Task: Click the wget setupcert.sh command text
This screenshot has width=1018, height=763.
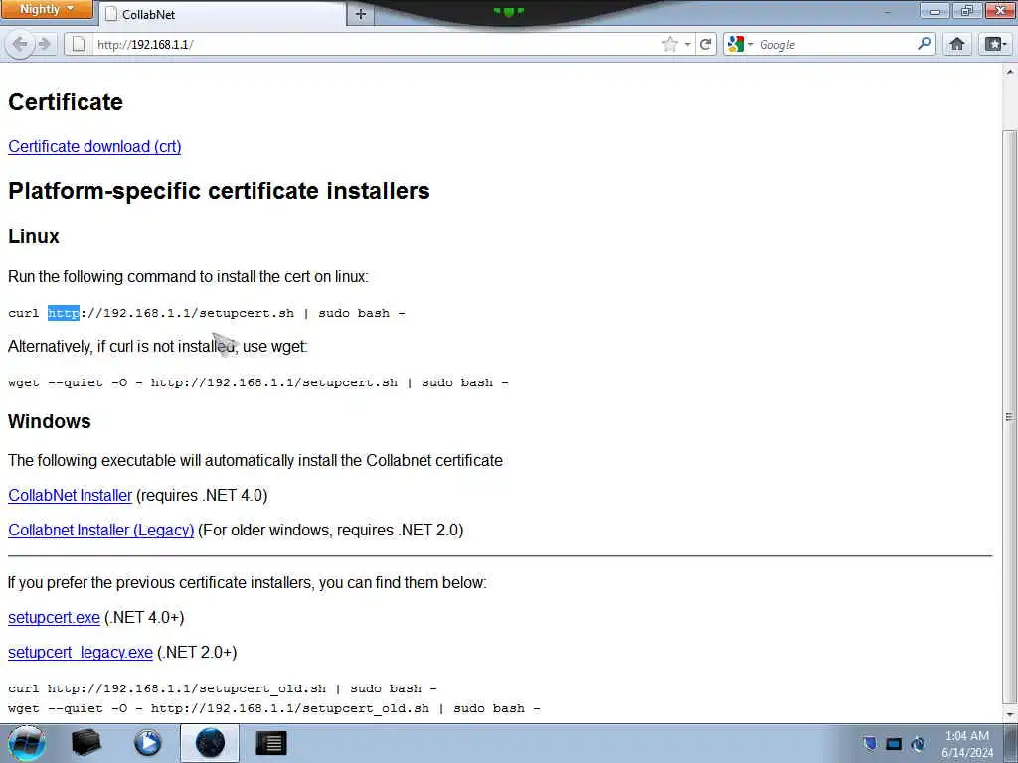Action: [x=257, y=382]
